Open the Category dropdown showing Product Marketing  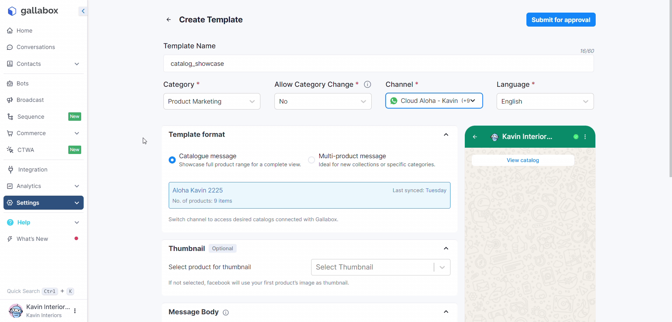[x=212, y=101]
